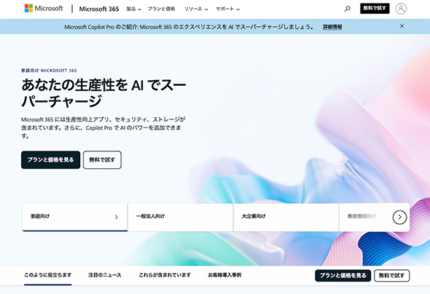Expand the 製品 dropdown menu
The width and height of the screenshot is (430, 294).
[133, 9]
